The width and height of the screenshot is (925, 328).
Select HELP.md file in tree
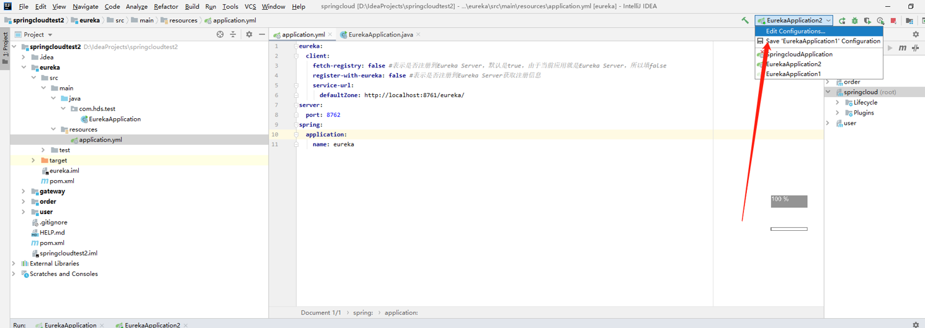click(48, 233)
